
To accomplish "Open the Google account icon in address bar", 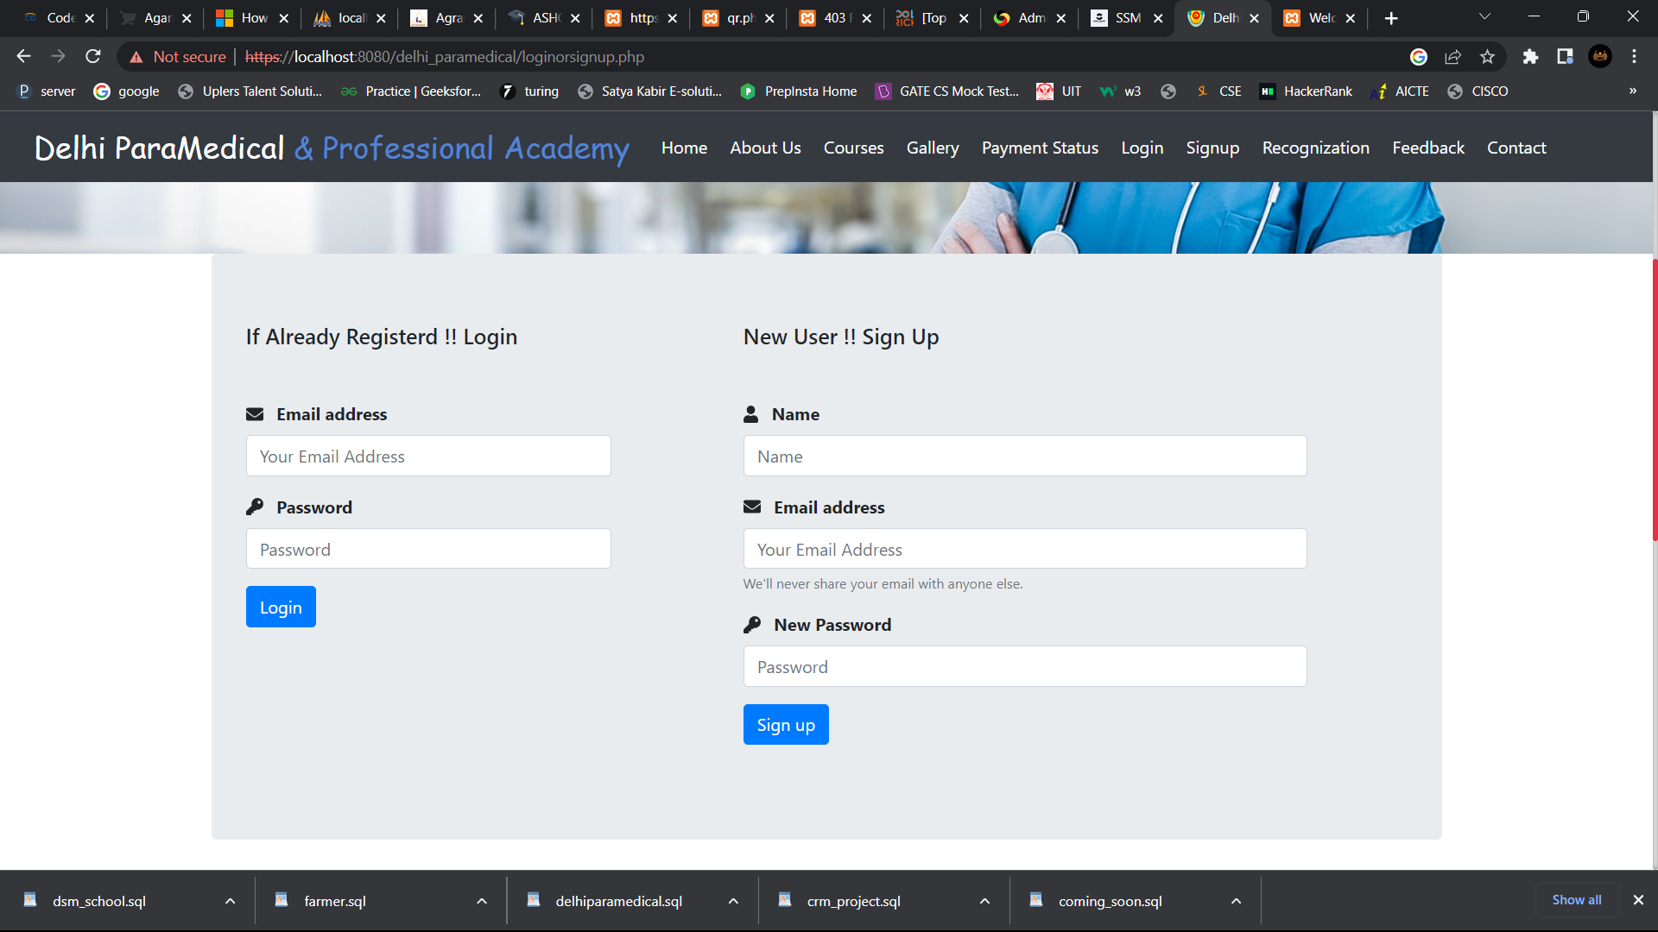I will [x=1418, y=57].
